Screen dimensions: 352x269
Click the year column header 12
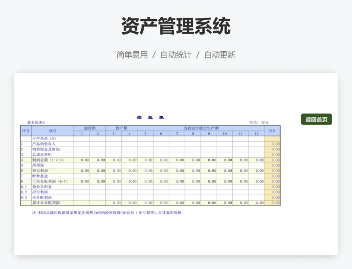pos(256,134)
